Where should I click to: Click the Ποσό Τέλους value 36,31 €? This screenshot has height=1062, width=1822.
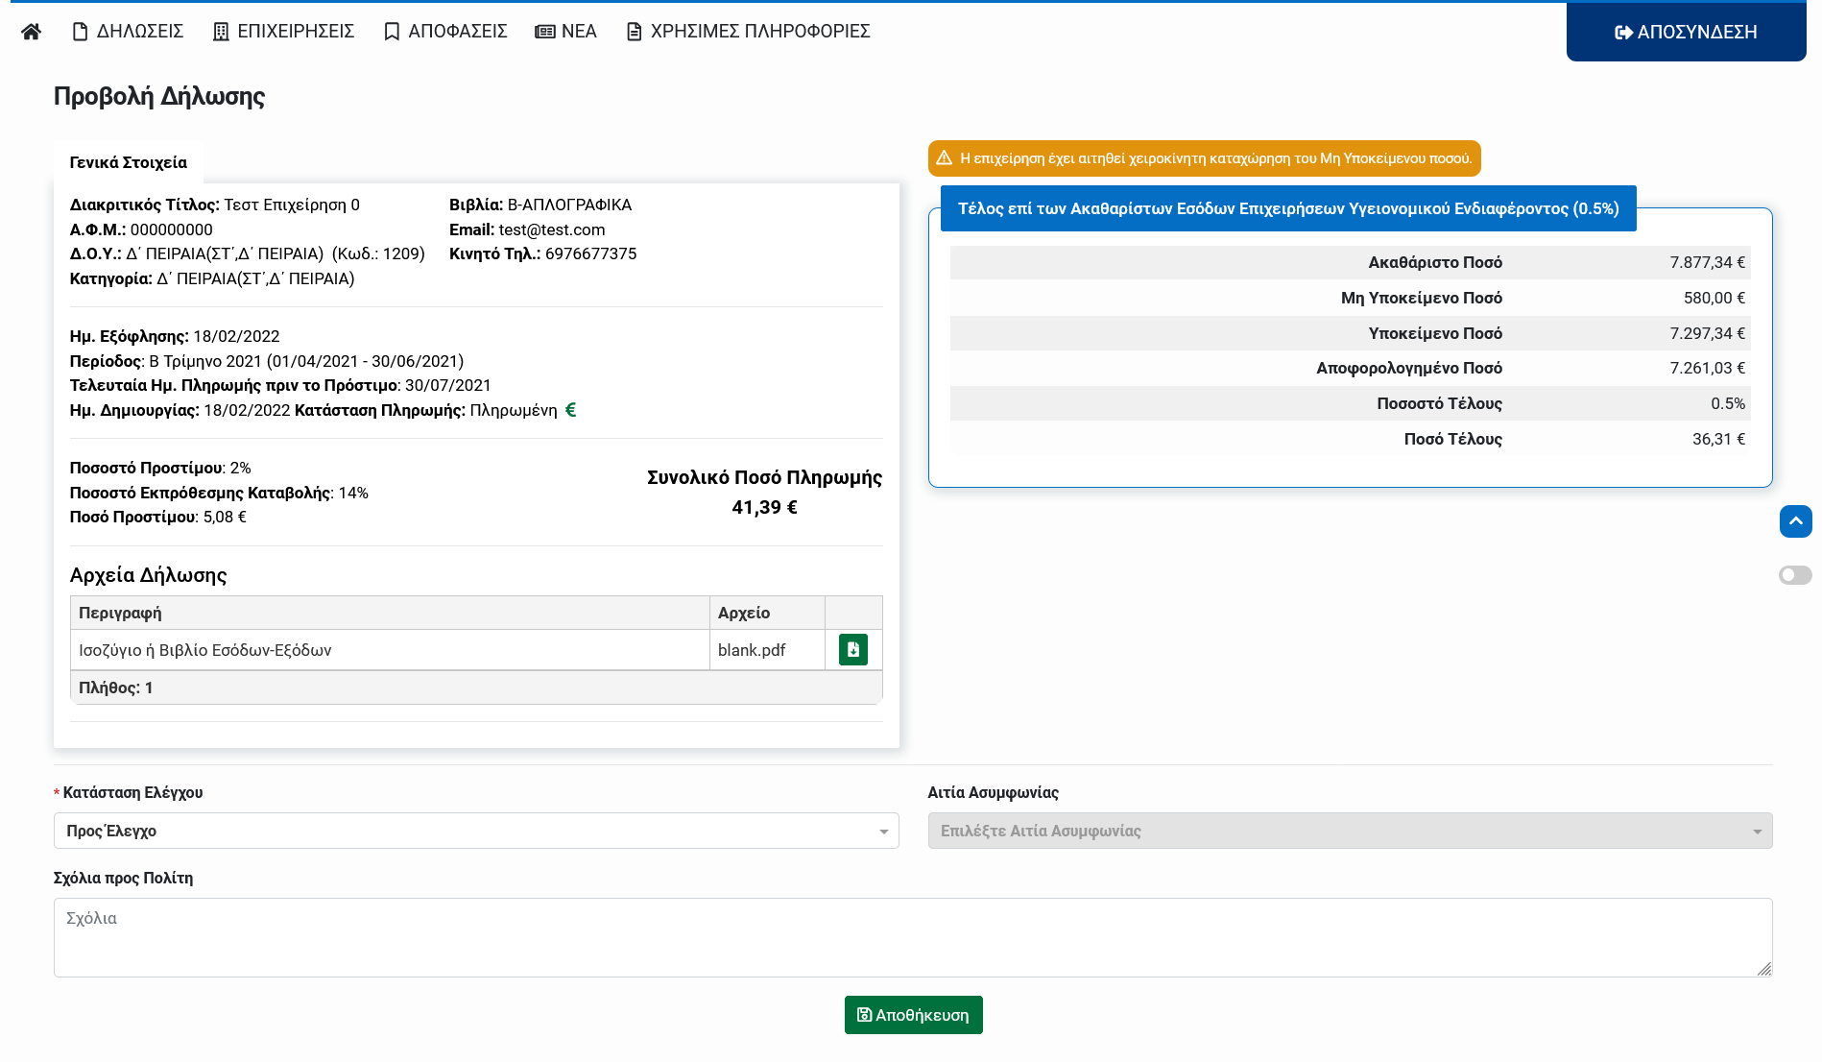tap(1718, 439)
